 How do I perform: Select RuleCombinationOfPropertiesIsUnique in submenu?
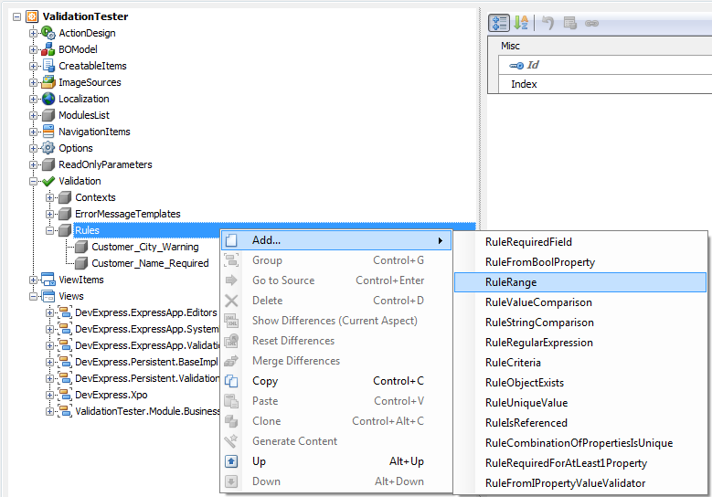tap(580, 442)
